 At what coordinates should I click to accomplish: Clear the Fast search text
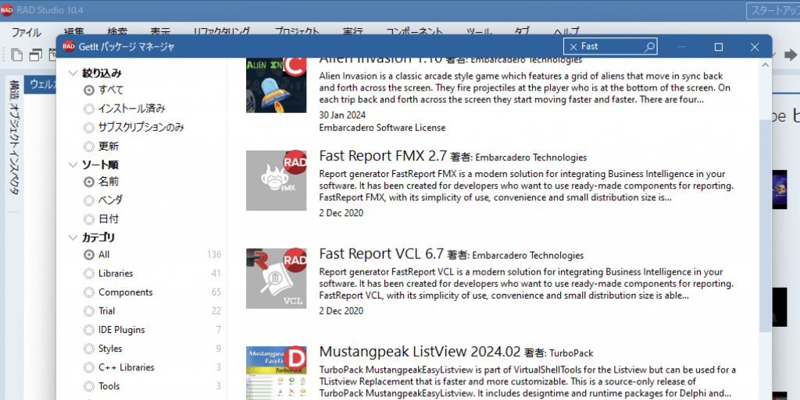[x=573, y=47]
